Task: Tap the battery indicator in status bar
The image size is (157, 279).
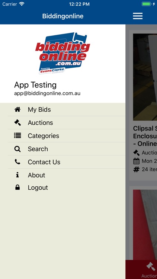Action: [146, 4]
